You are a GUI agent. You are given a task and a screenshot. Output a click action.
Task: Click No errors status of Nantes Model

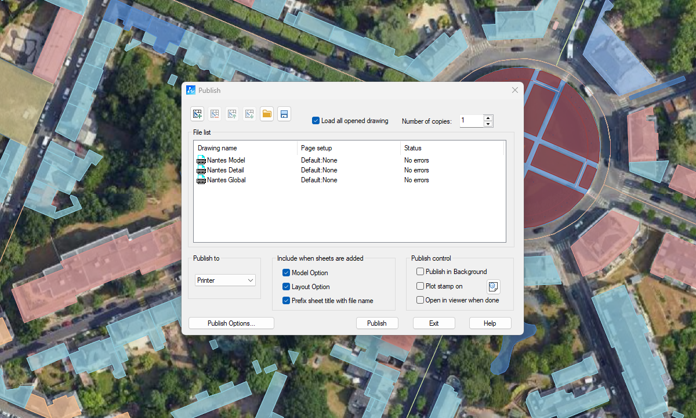[416, 160]
